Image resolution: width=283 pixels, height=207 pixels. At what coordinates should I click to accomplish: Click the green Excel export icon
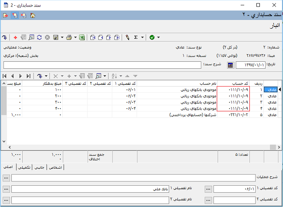pos(82,38)
